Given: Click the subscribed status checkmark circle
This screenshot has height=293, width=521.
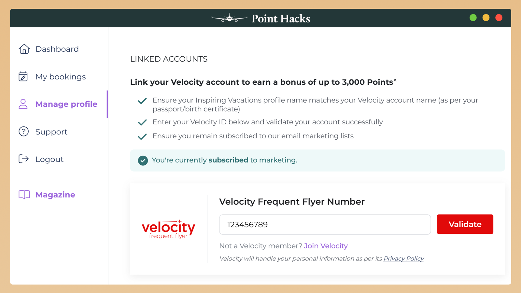Looking at the screenshot, I should [x=143, y=160].
